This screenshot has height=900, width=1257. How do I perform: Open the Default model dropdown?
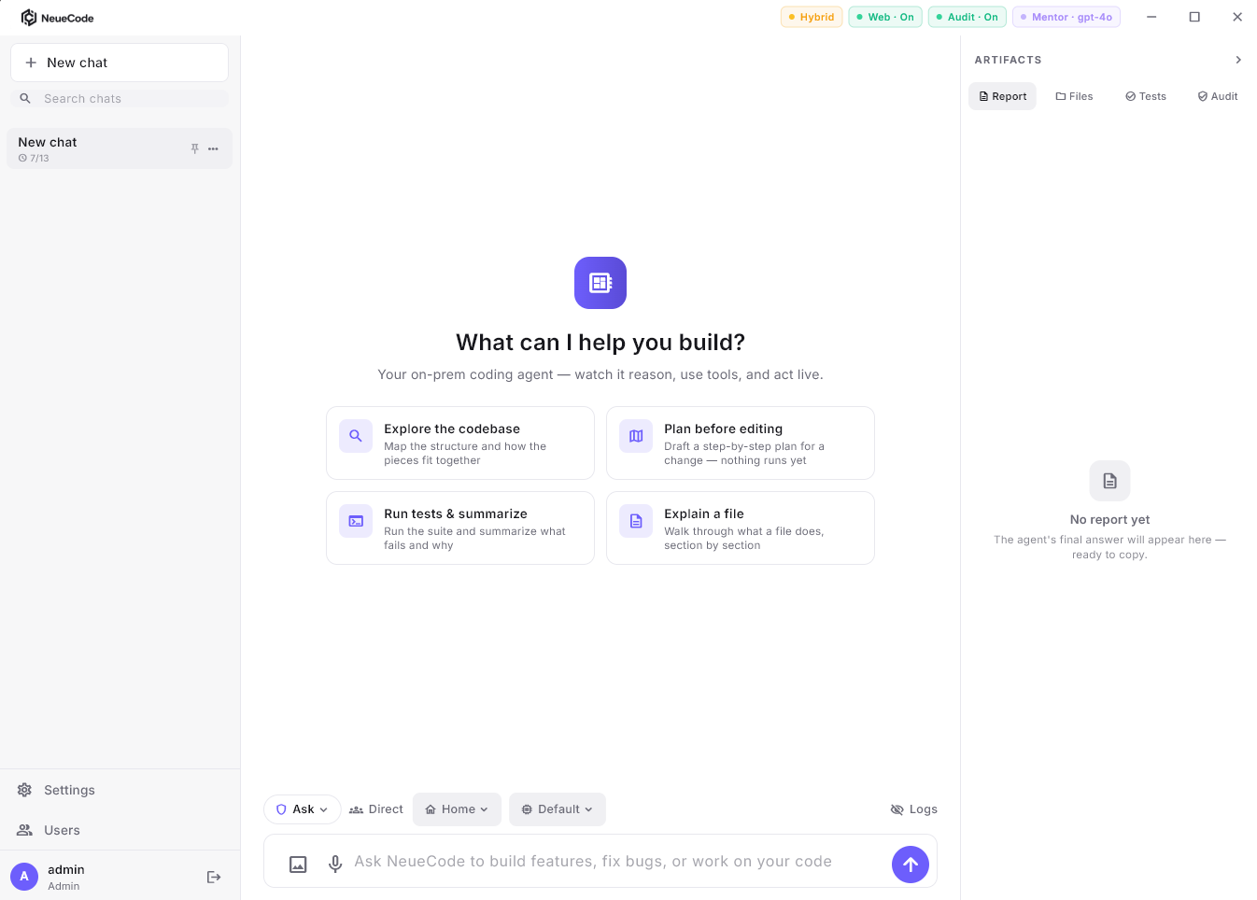click(558, 809)
